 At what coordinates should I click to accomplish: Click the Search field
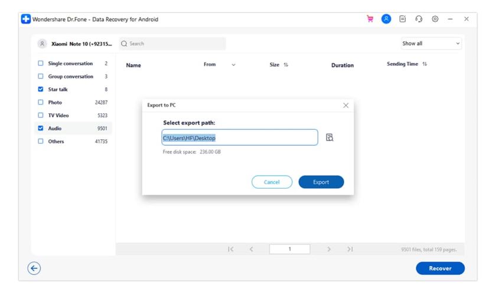pyautogui.click(x=172, y=44)
